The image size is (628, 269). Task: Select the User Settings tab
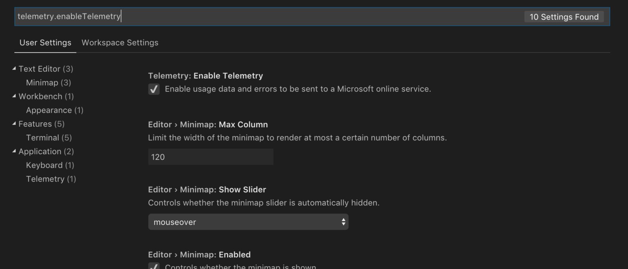pyautogui.click(x=45, y=43)
